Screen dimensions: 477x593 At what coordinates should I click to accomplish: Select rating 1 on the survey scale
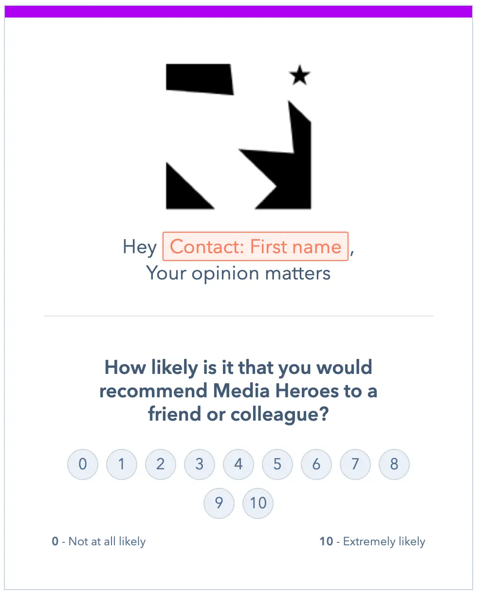click(x=122, y=464)
